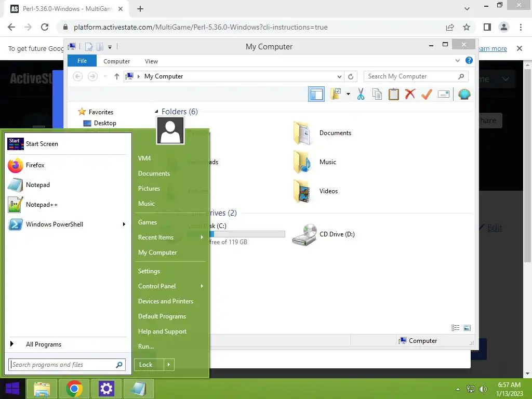Click the Cut scissors icon in toolbar
The width and height of the screenshot is (532, 399).
pyautogui.click(x=361, y=94)
